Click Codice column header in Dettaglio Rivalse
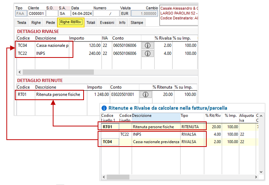Viewport: 269px width, 185px height. coord(23,38)
